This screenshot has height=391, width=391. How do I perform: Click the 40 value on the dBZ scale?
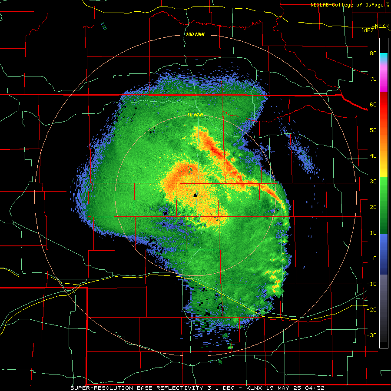[373, 156]
